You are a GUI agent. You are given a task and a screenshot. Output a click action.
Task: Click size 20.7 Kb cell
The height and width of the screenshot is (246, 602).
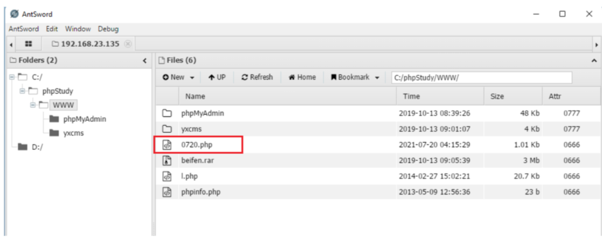click(x=526, y=176)
